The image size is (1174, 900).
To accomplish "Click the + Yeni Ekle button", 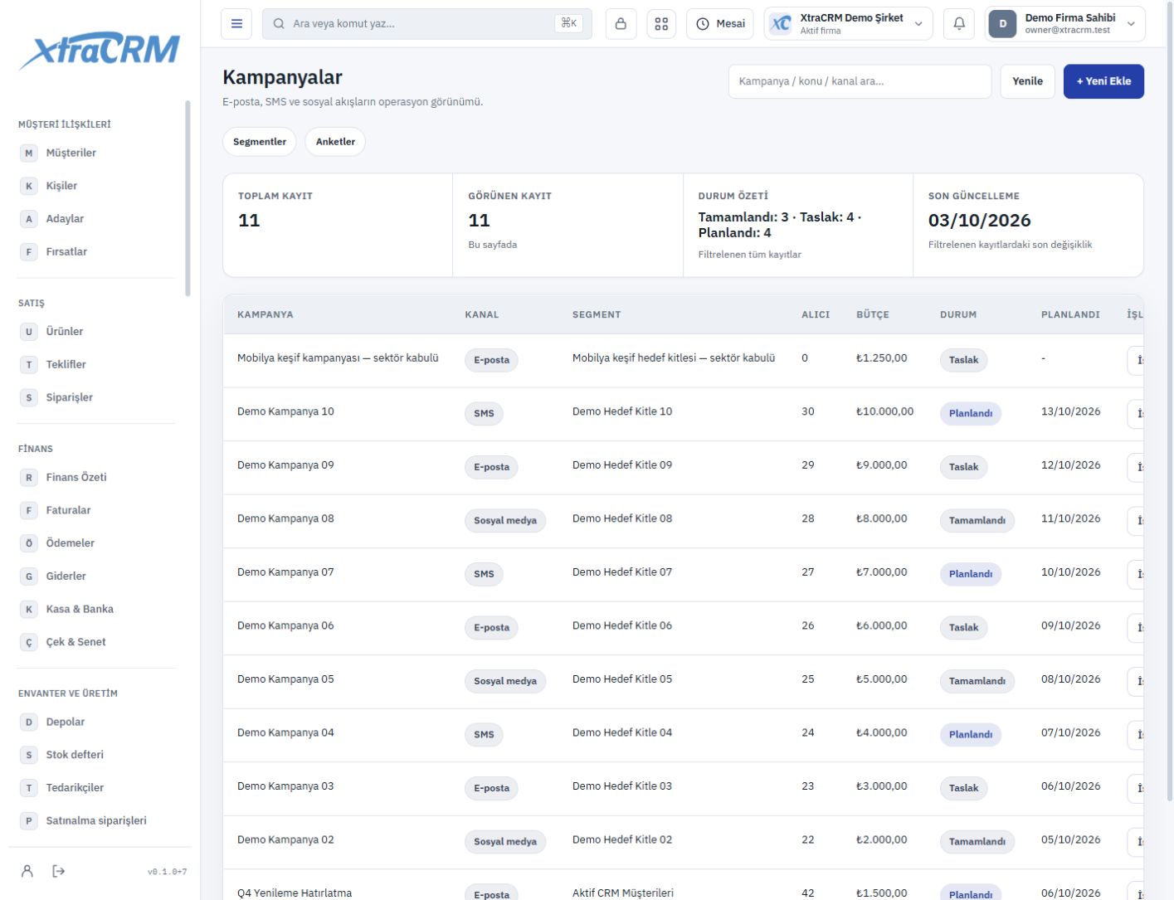I will click(x=1103, y=81).
